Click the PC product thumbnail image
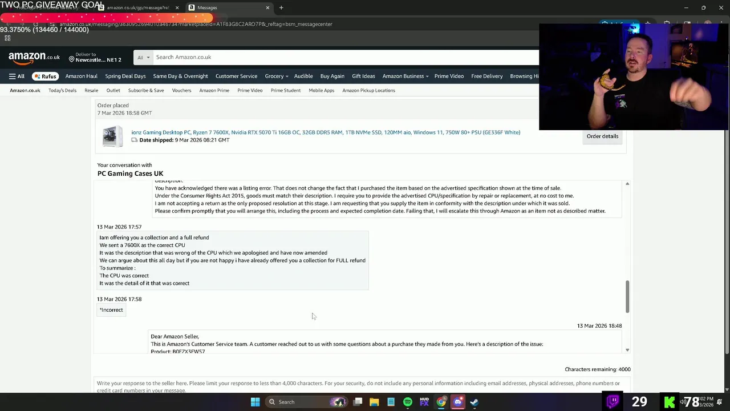The width and height of the screenshot is (730, 411). coord(112,136)
